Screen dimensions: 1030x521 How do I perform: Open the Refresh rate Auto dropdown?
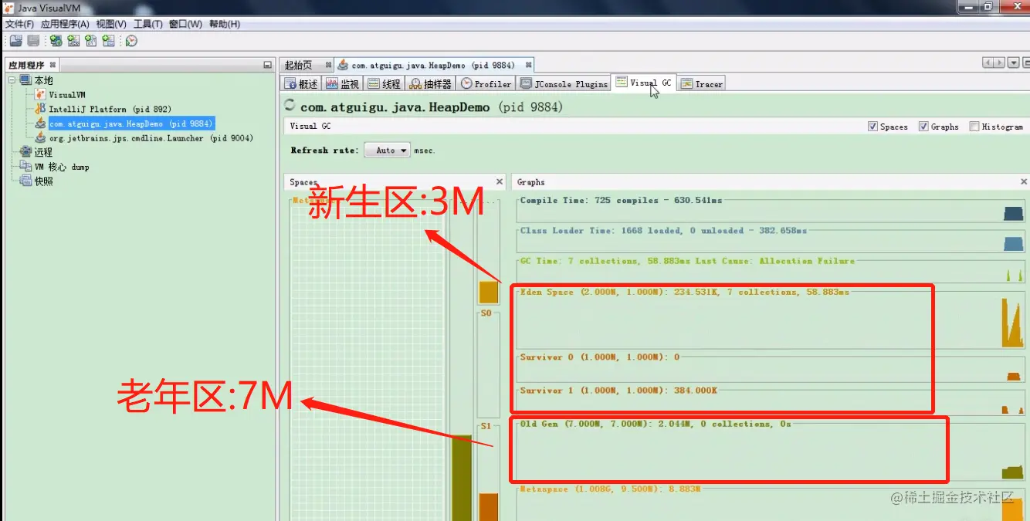[387, 151]
